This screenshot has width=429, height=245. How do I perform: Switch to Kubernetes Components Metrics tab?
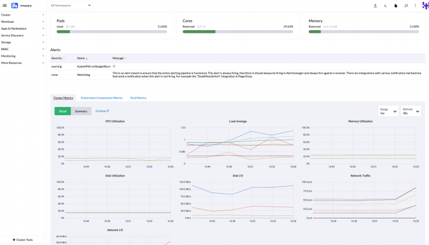101,97
